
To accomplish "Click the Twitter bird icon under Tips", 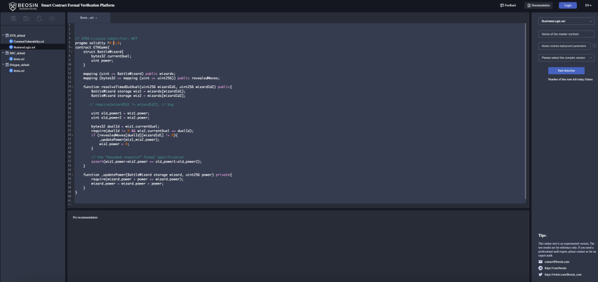I will pyautogui.click(x=540, y=274).
